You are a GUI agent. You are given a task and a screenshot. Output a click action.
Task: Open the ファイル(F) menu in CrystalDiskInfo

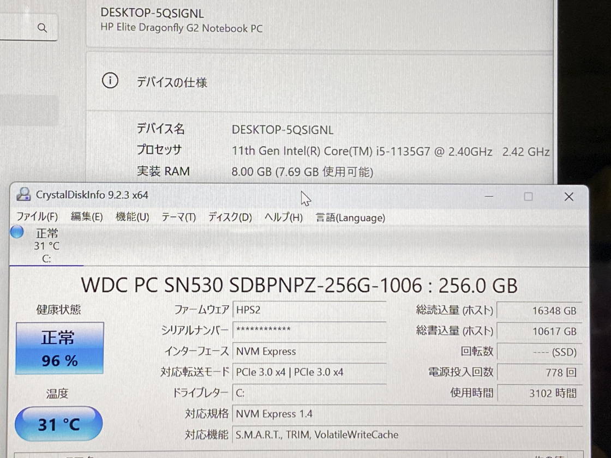(37, 216)
